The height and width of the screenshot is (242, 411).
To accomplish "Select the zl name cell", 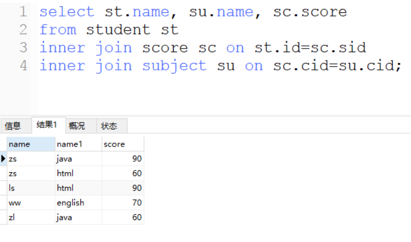I will pyautogui.click(x=31, y=217).
